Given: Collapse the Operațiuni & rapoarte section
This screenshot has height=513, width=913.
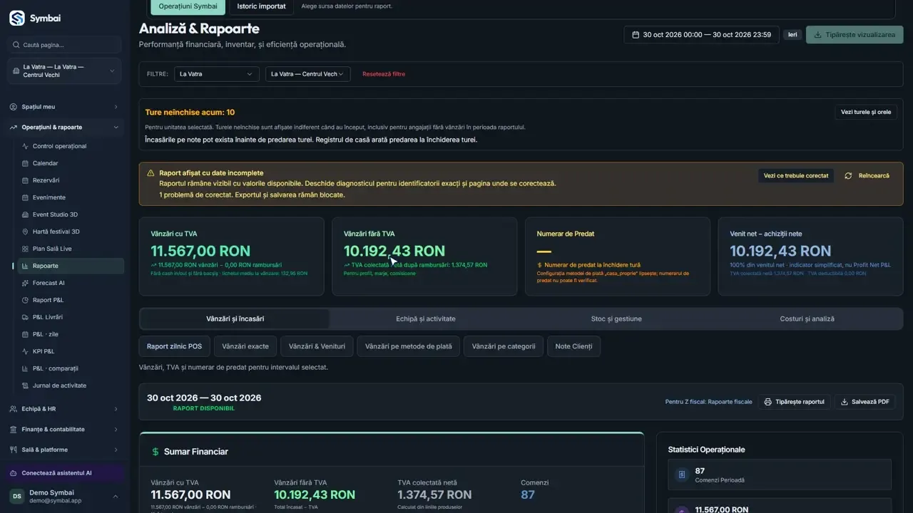Looking at the screenshot, I should (65, 128).
